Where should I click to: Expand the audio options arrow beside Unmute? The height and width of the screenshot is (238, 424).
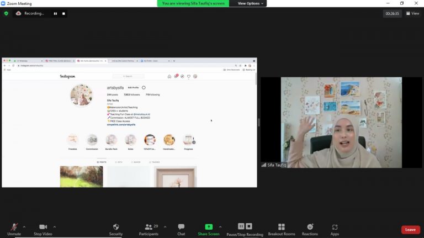[24, 227]
